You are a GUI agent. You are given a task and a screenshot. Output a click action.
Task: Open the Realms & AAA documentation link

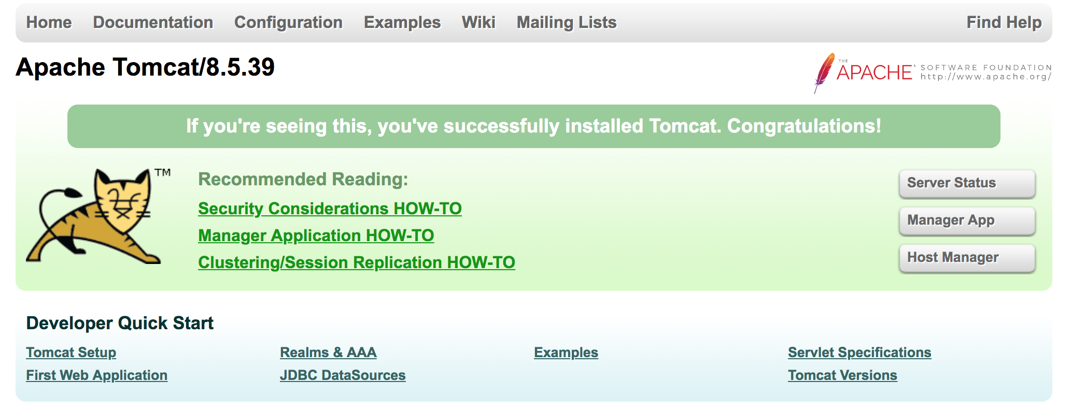(x=328, y=352)
